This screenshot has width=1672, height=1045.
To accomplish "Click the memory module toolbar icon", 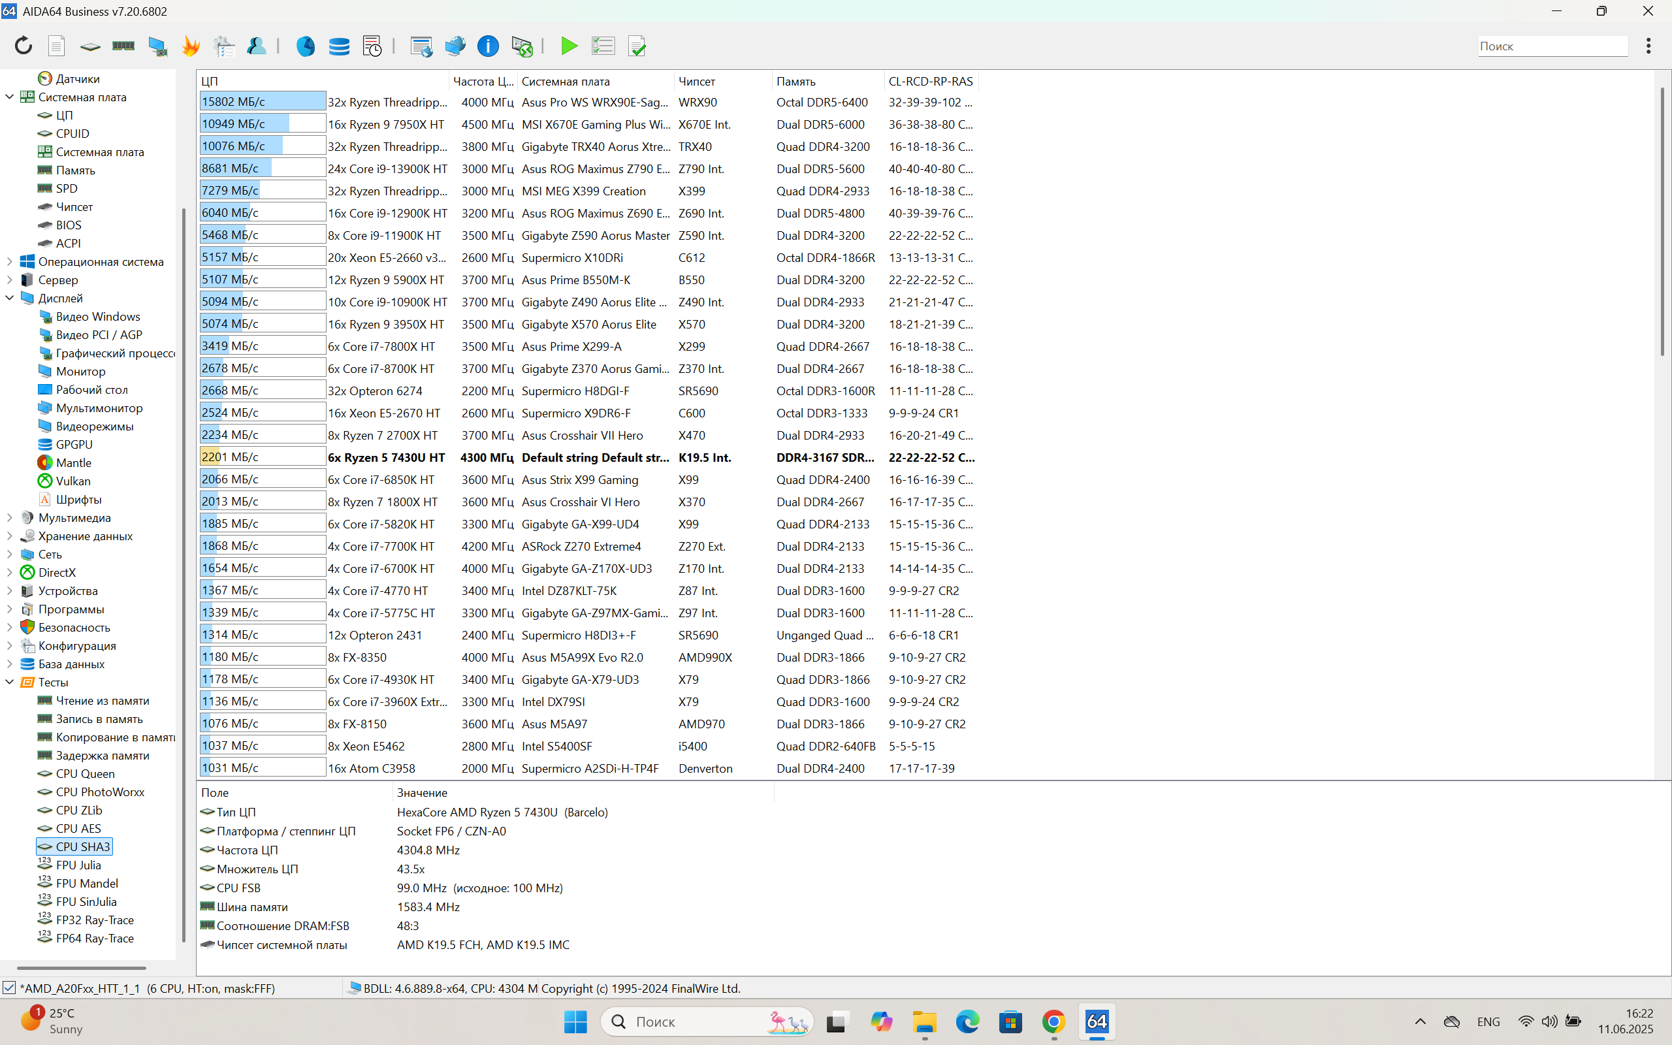I will [123, 46].
